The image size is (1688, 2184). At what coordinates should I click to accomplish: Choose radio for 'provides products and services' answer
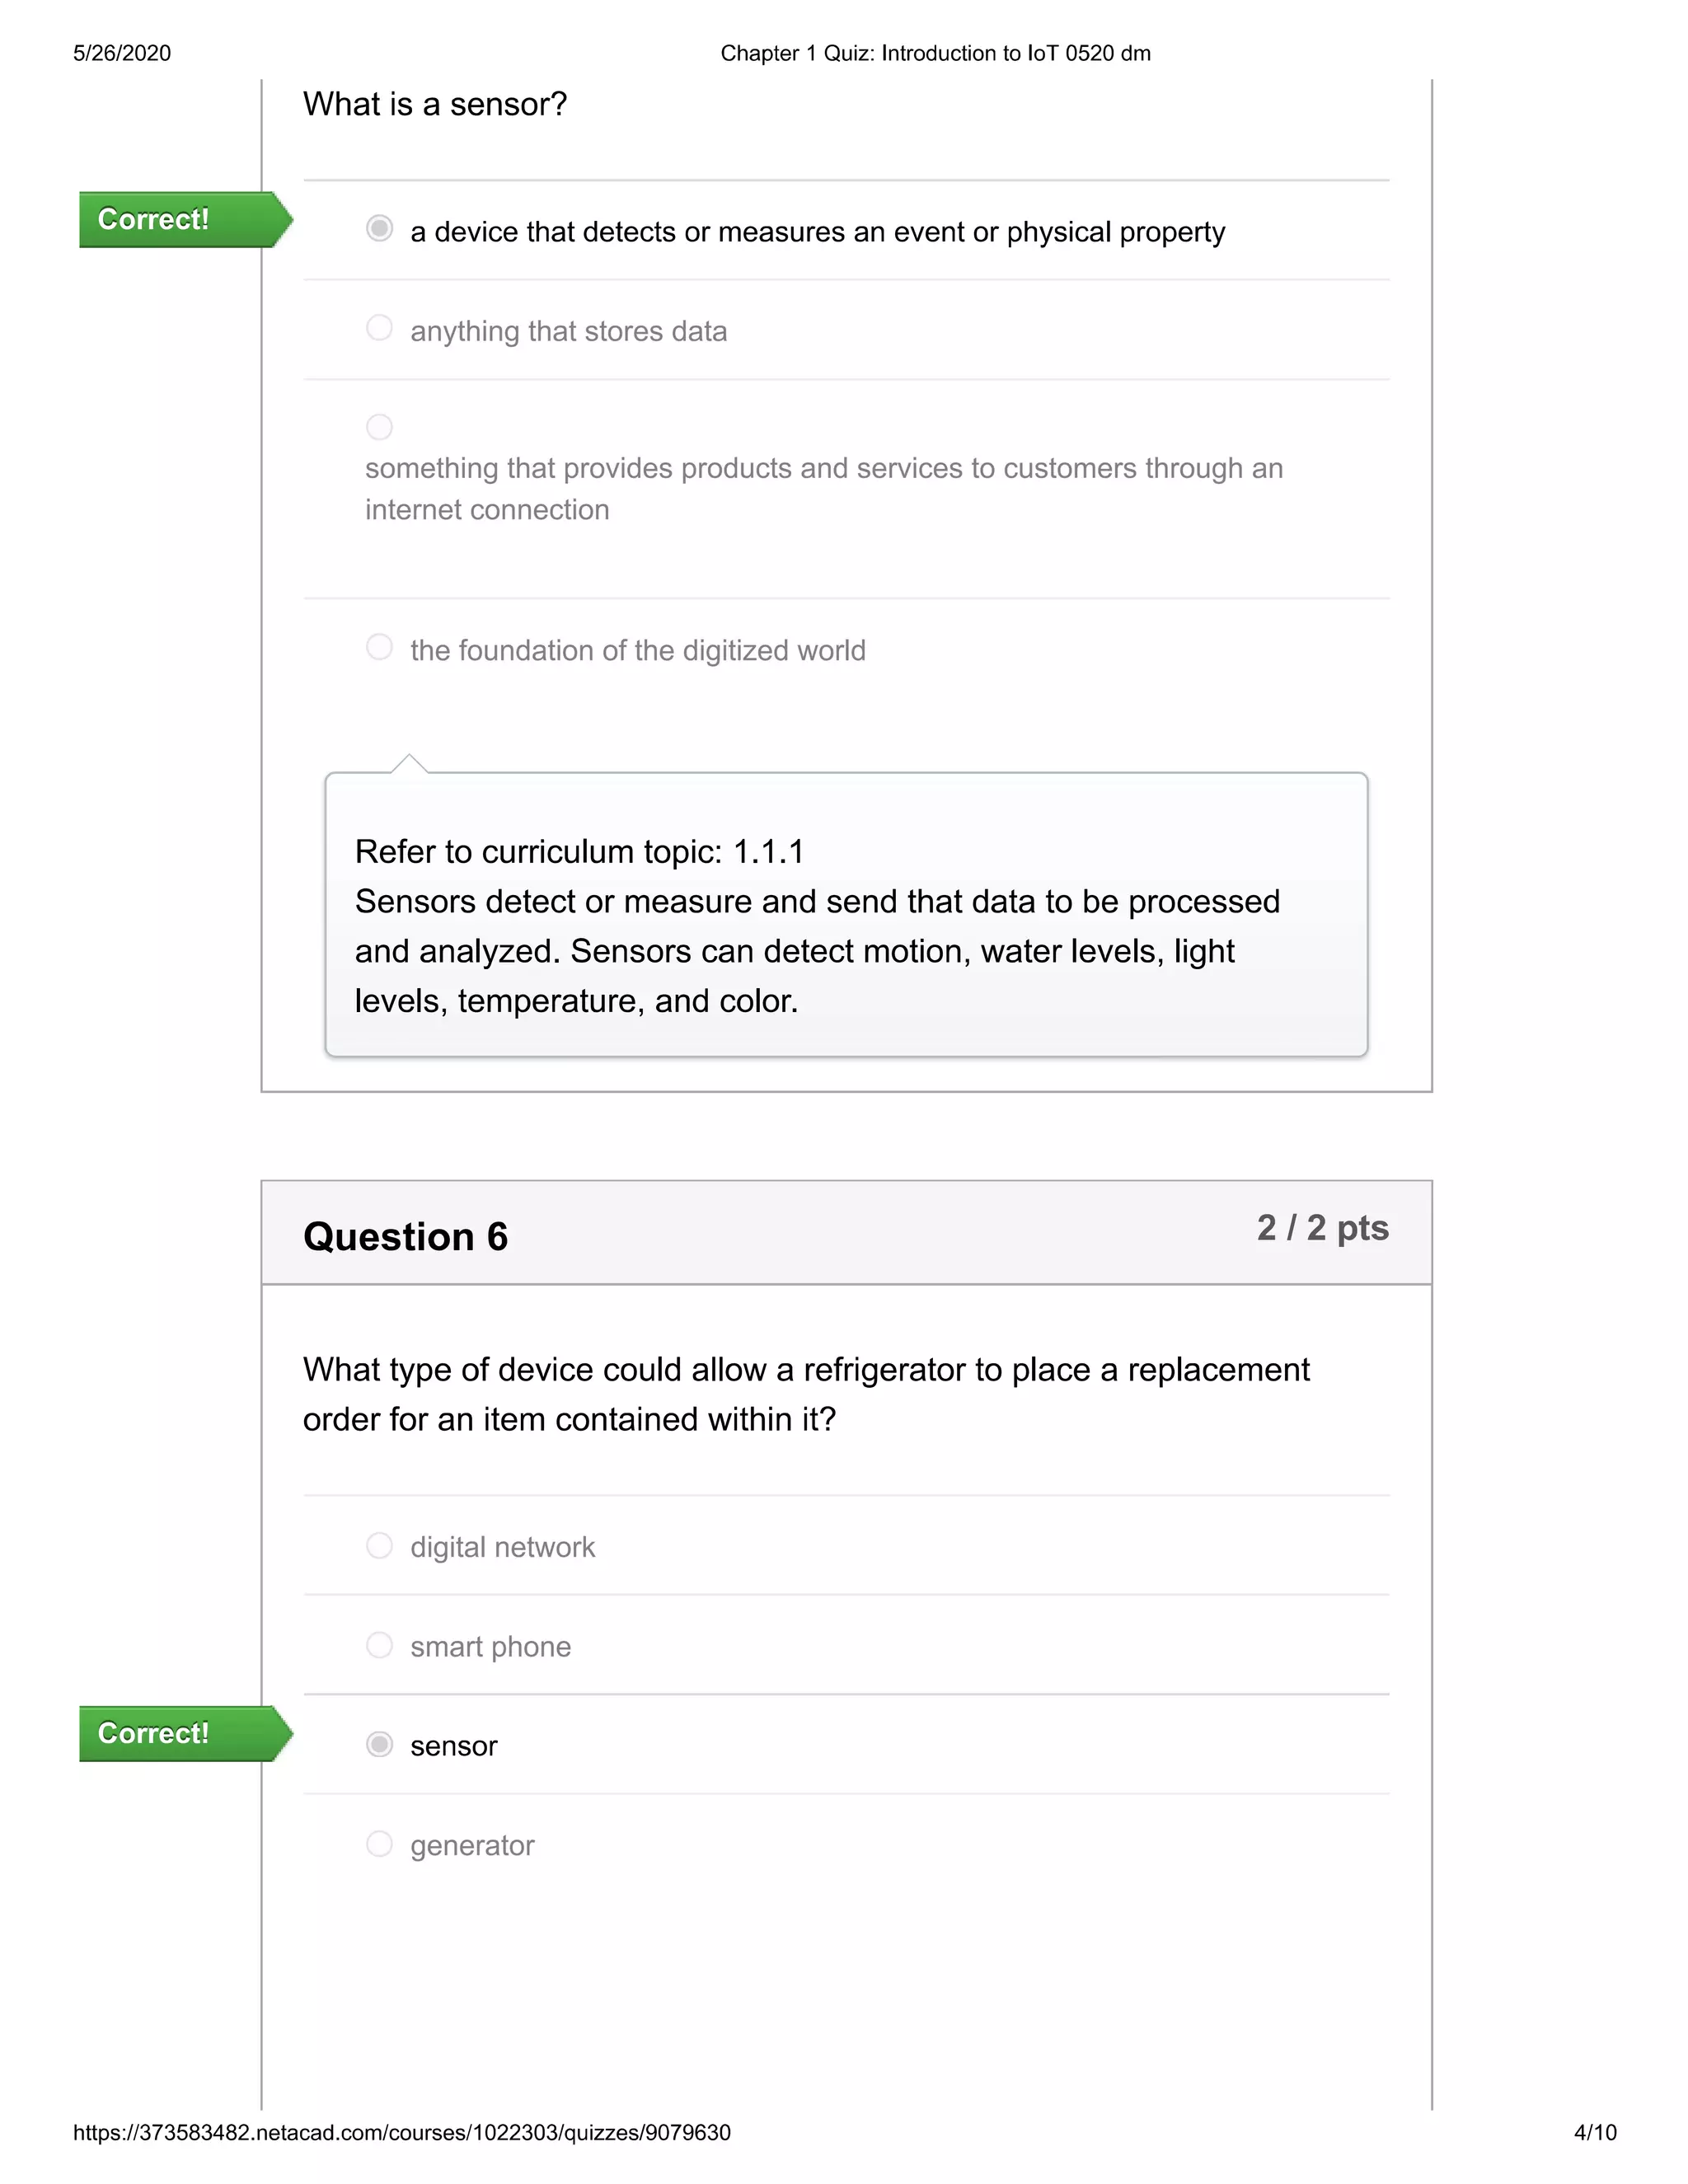point(379,427)
